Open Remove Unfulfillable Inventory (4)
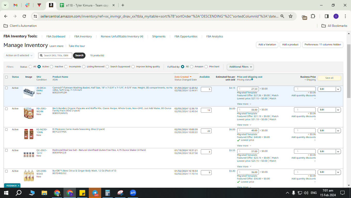Image resolution: width=351 pixels, height=198 pixels. click(x=122, y=36)
